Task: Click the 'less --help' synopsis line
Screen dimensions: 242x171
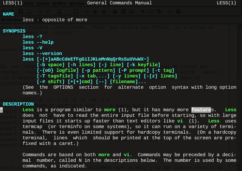Action: click(x=38, y=42)
